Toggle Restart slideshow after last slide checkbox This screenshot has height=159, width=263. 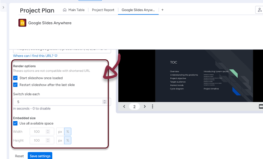15,85
